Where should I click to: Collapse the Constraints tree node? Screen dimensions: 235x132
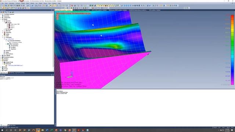point(3,37)
